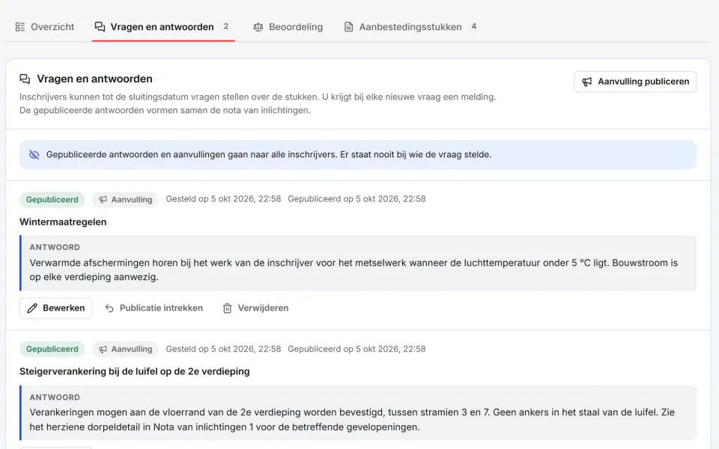Click Bewerken for the Wintermaatregelen item
This screenshot has height=449, width=719.
(x=56, y=308)
